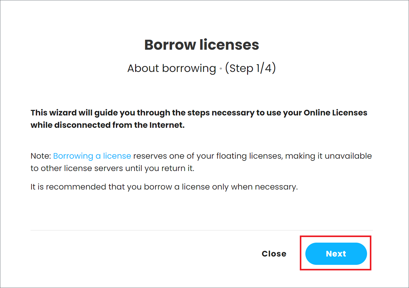The height and width of the screenshot is (288, 409).
Task: Click the 'It is recommended' sentence
Action: 164,187
